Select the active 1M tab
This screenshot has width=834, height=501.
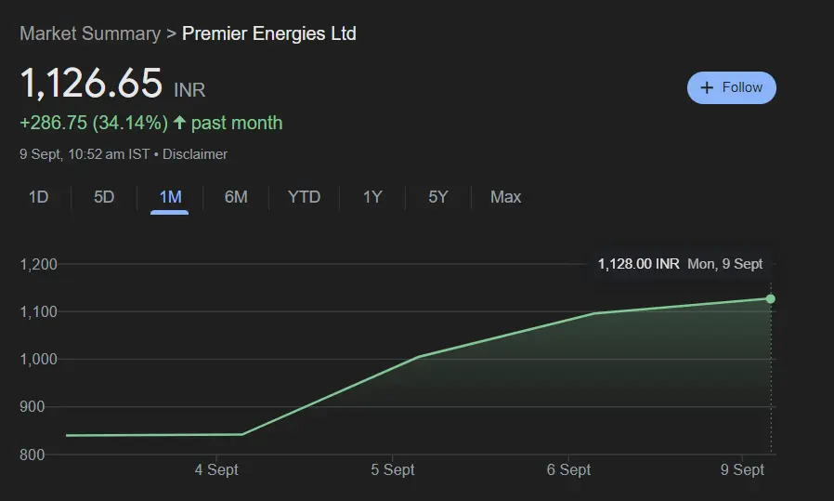pos(170,197)
